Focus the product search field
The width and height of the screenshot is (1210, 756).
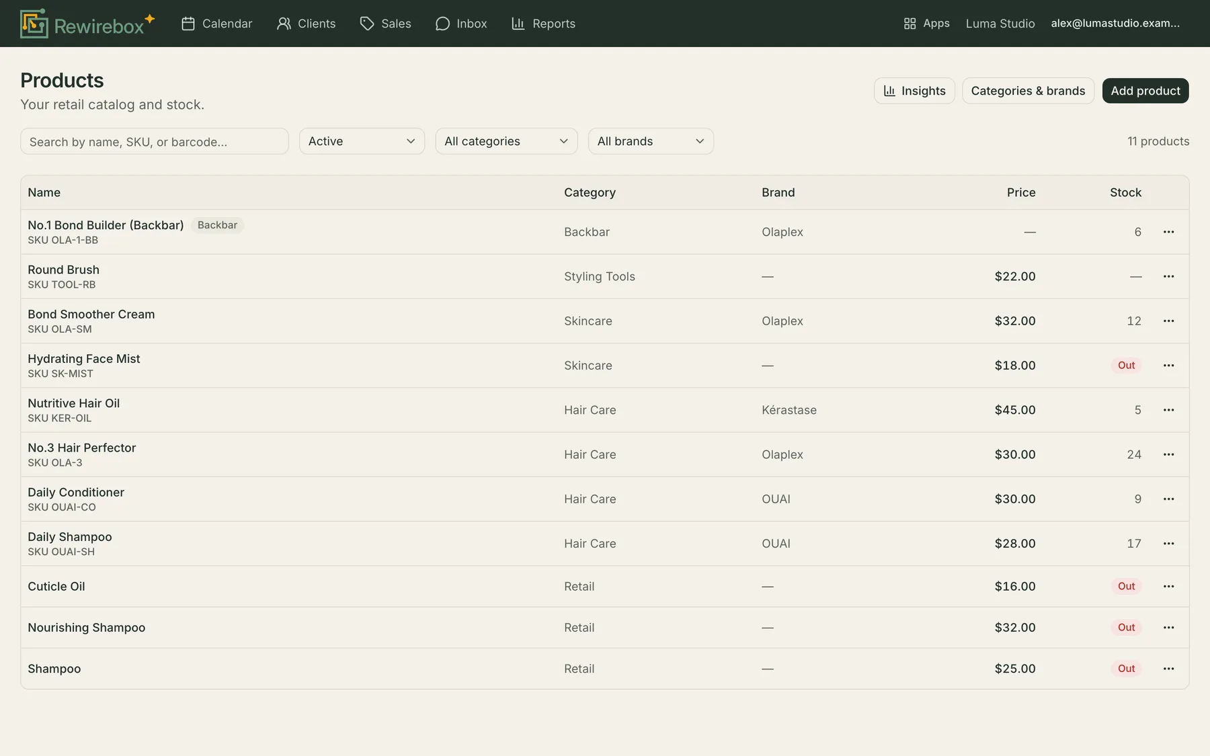click(155, 141)
